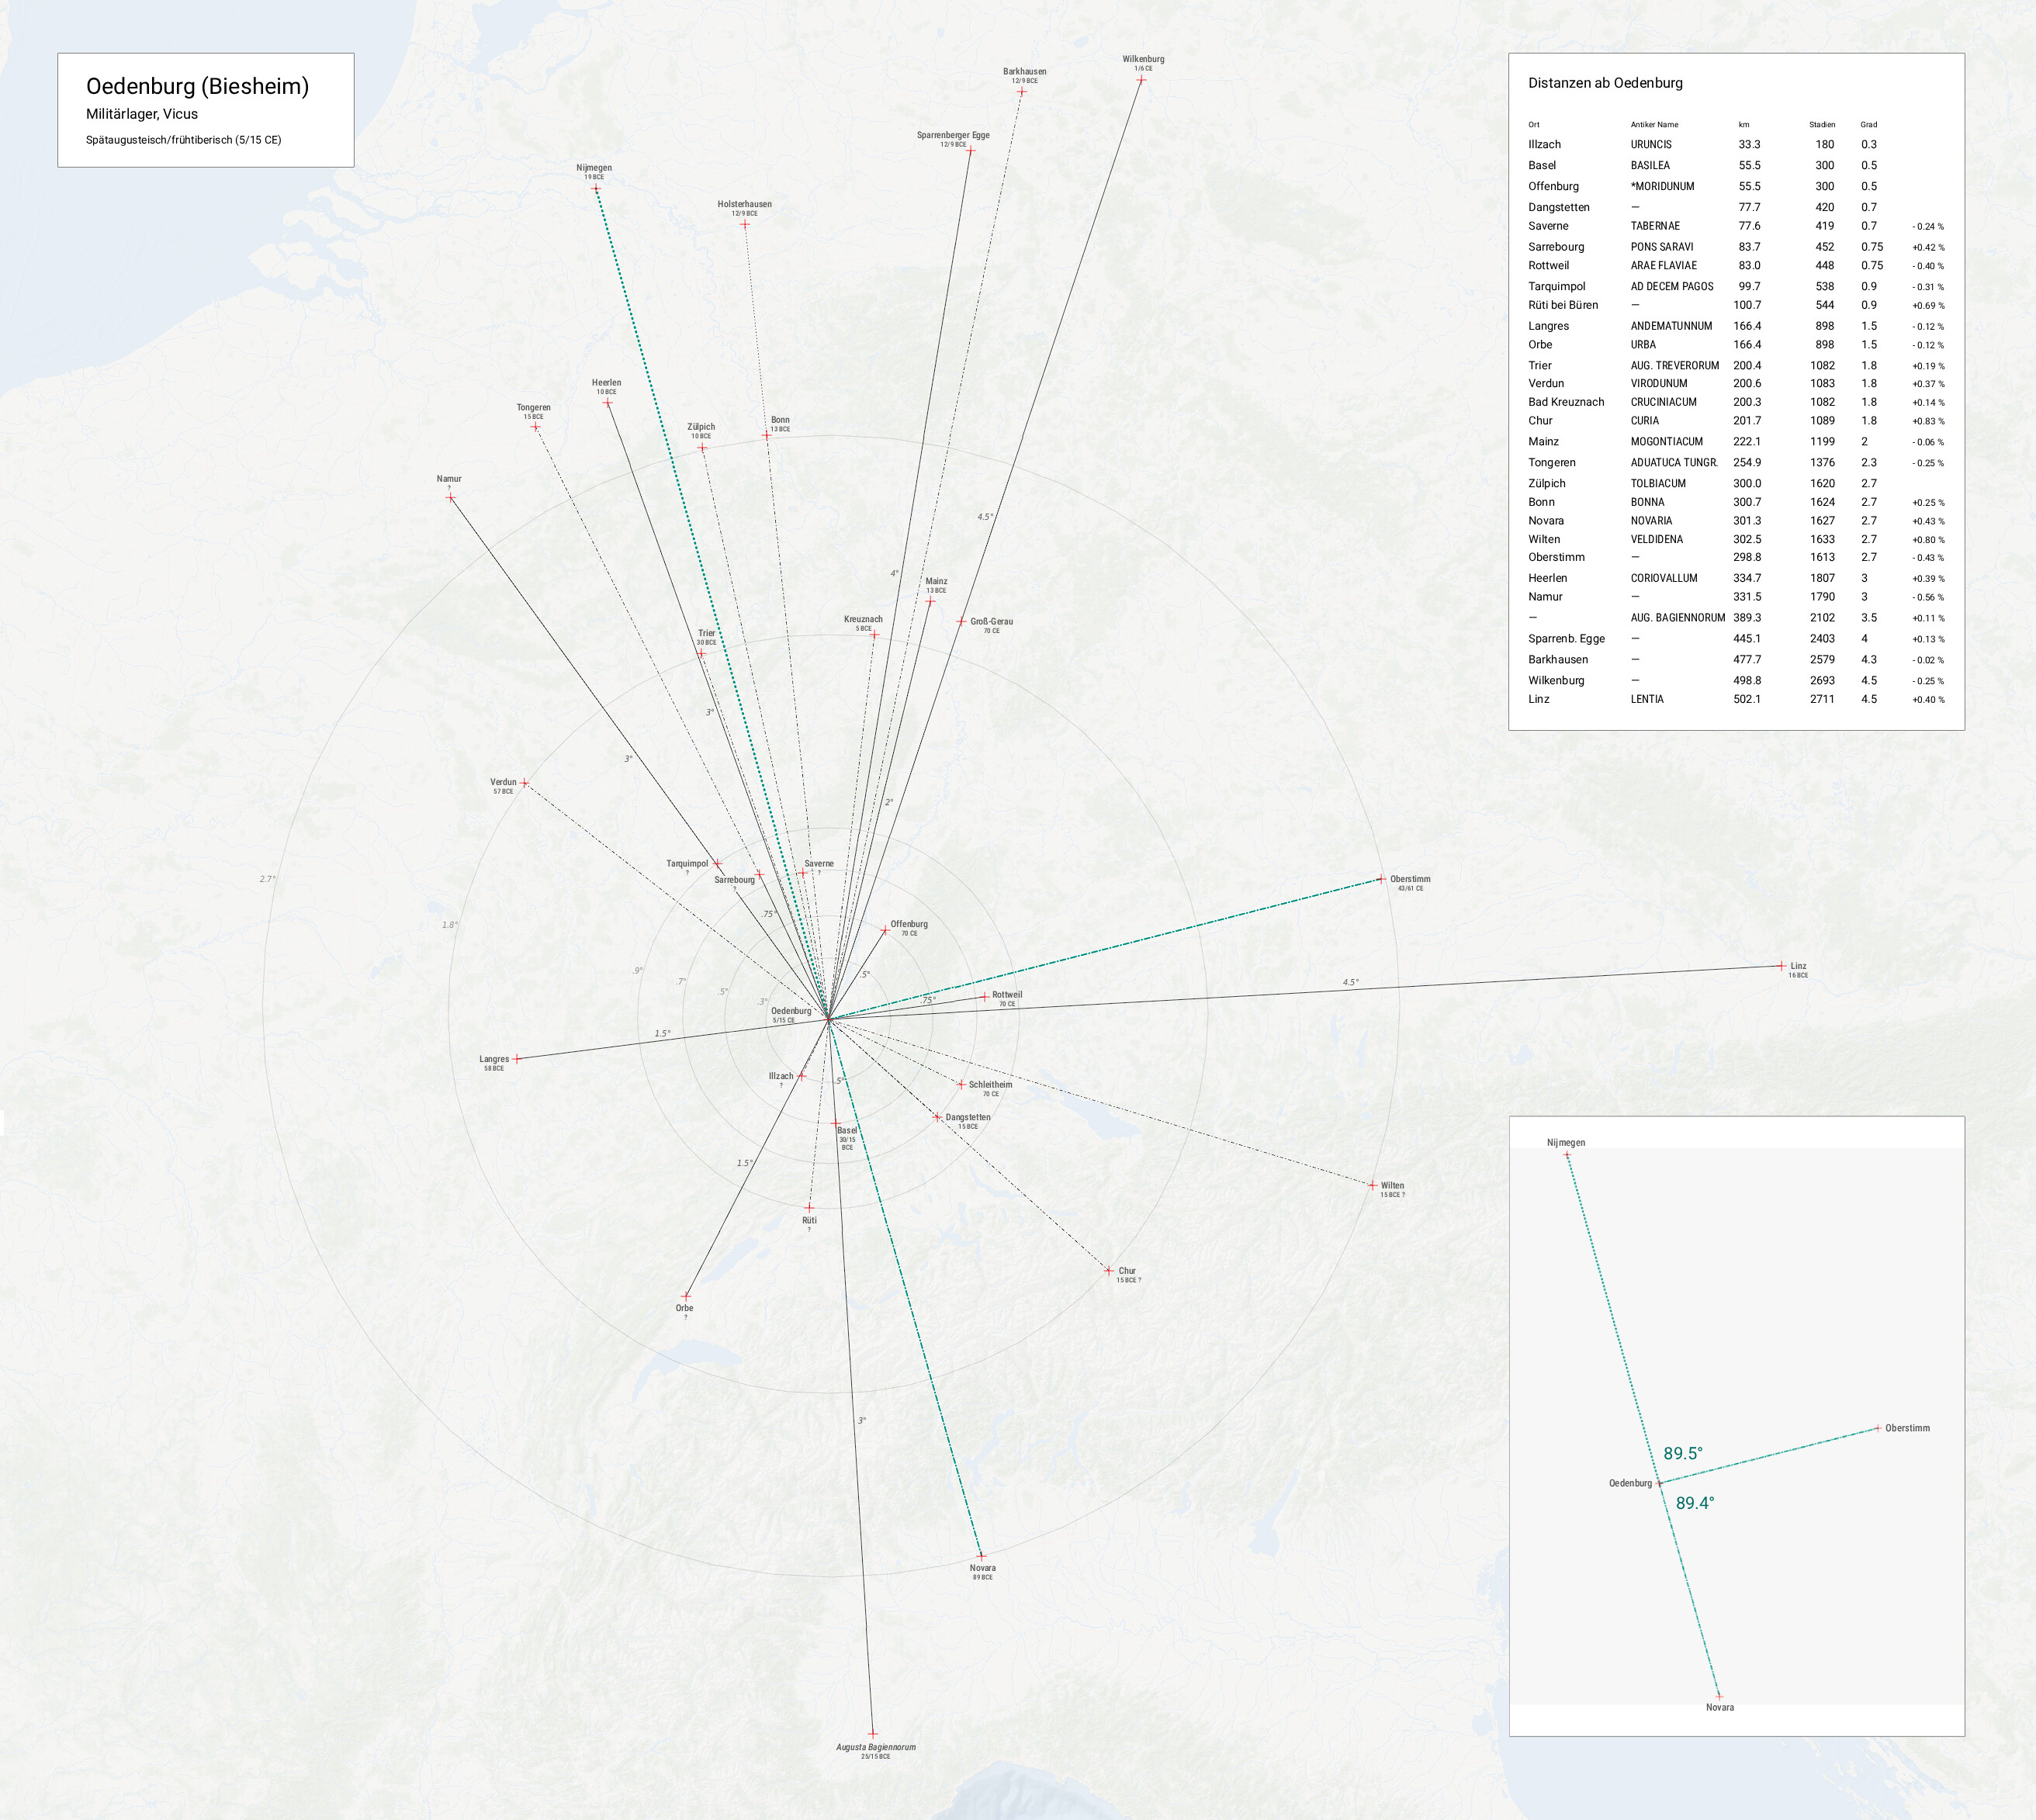Click the Wilkenburg cross marker

pyautogui.click(x=1141, y=80)
